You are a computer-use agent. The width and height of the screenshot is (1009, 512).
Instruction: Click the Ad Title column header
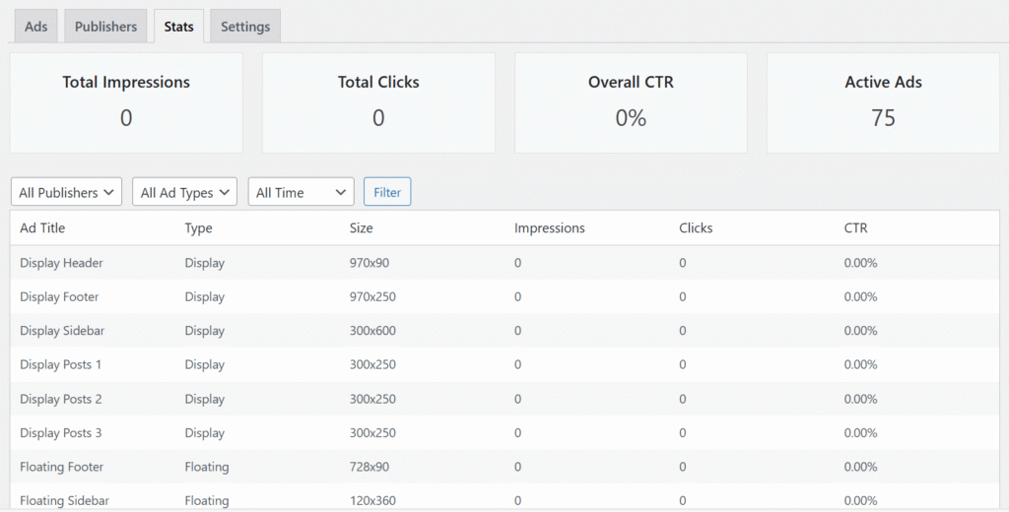(x=42, y=227)
